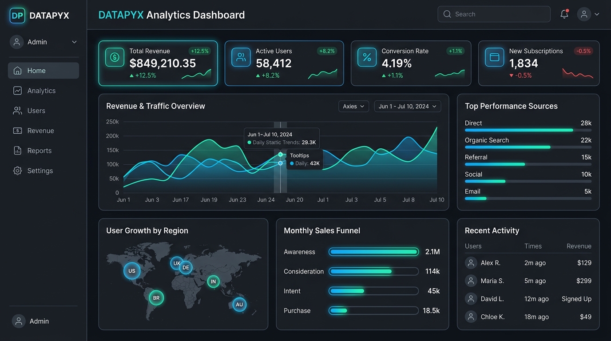Click the Conversion Rate card
611x341 pixels.
[411, 63]
